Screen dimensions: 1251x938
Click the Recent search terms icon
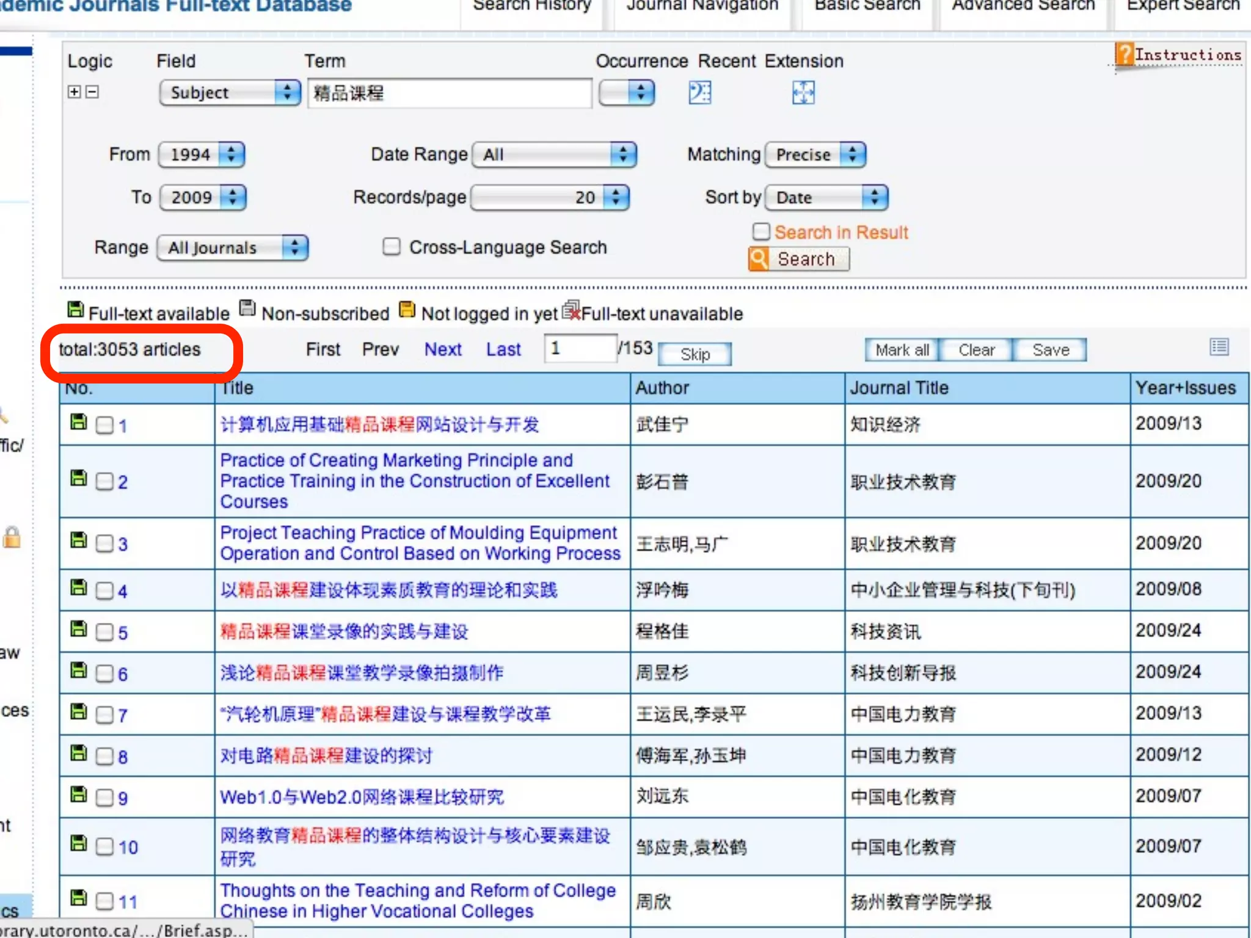coord(699,93)
